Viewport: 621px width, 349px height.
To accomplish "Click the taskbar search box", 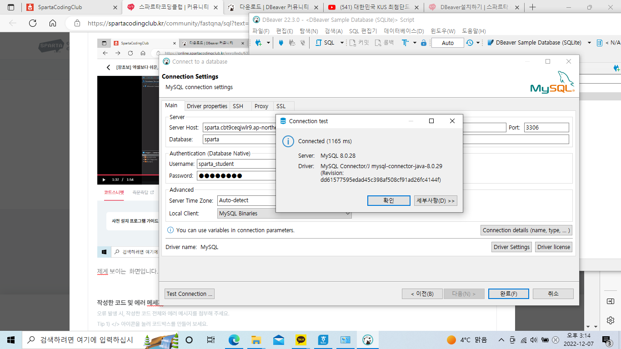I will coord(100,340).
